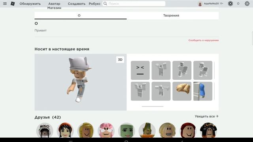This screenshot has height=142, width=253.
Task: Click the search magnifier icon
Action: tap(105, 4)
